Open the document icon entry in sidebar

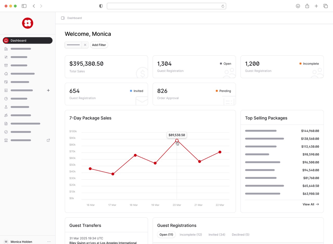(6, 123)
